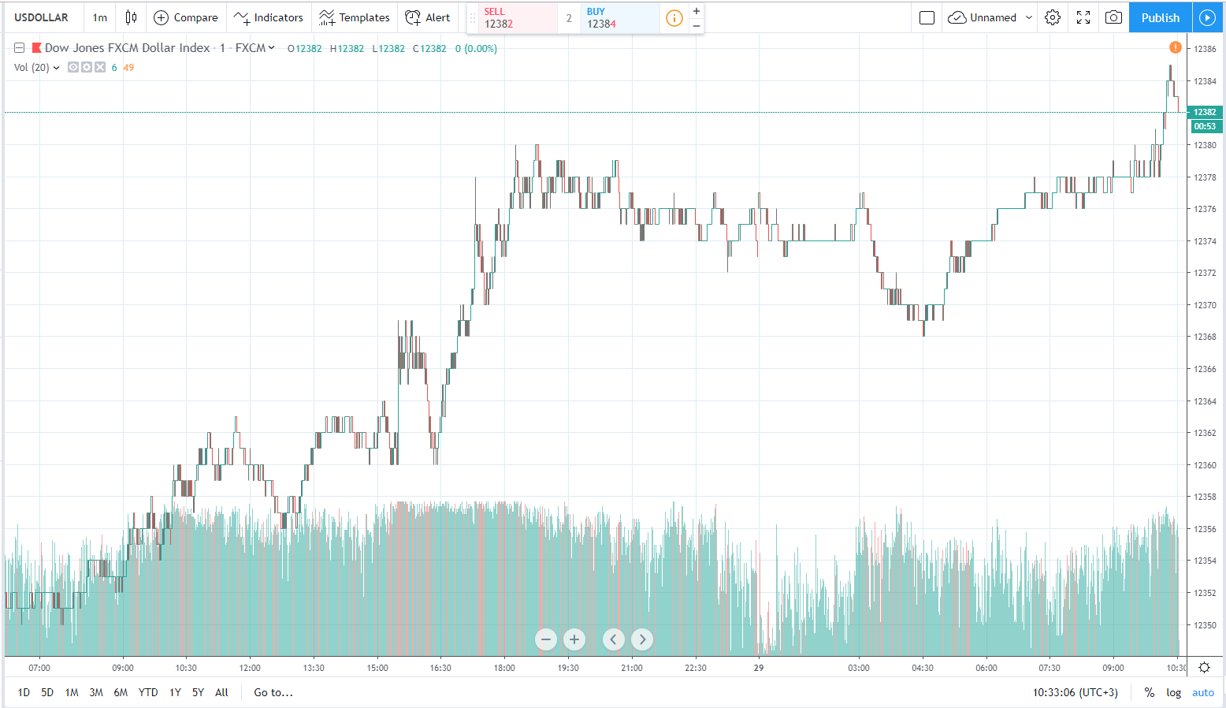The width and height of the screenshot is (1226, 708).
Task: Select the YTD range
Action: click(148, 693)
